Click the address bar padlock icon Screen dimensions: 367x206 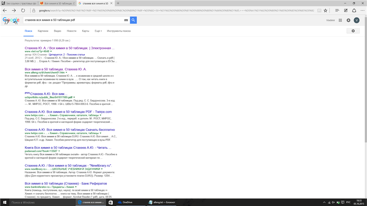[33, 11]
